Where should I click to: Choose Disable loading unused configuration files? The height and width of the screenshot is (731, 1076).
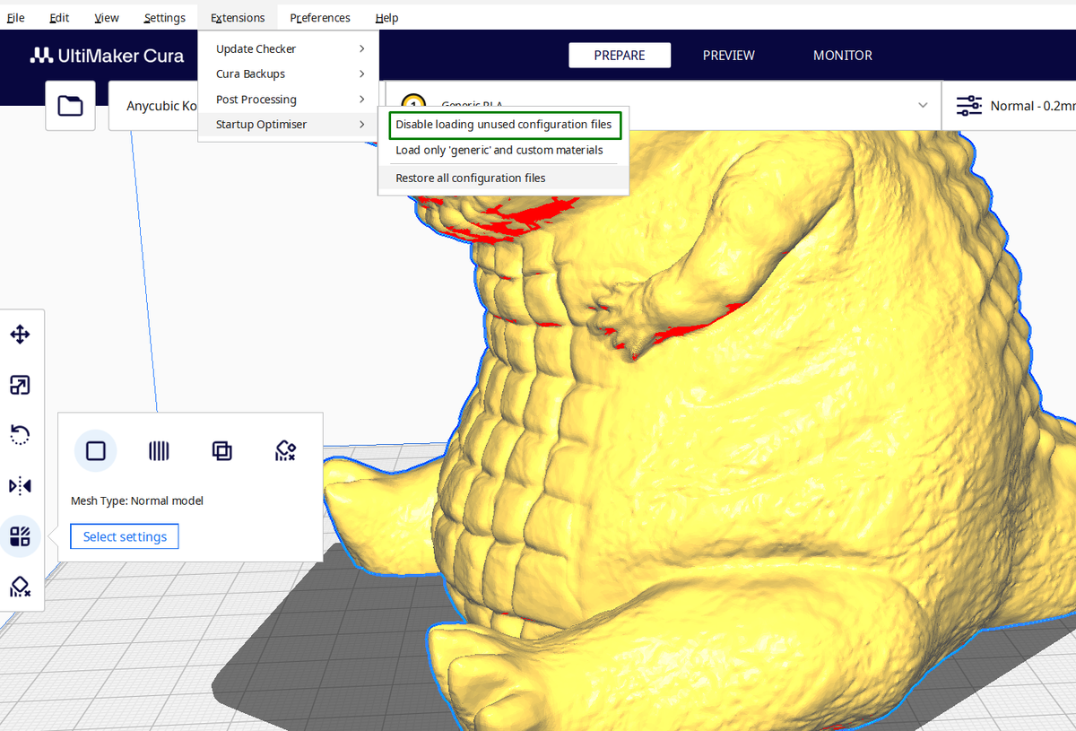(504, 125)
